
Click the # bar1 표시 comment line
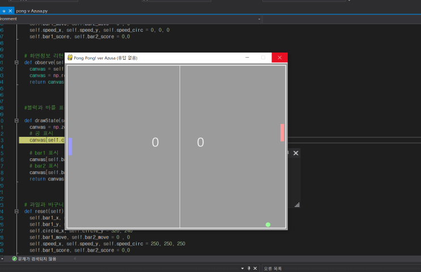[x=44, y=153]
